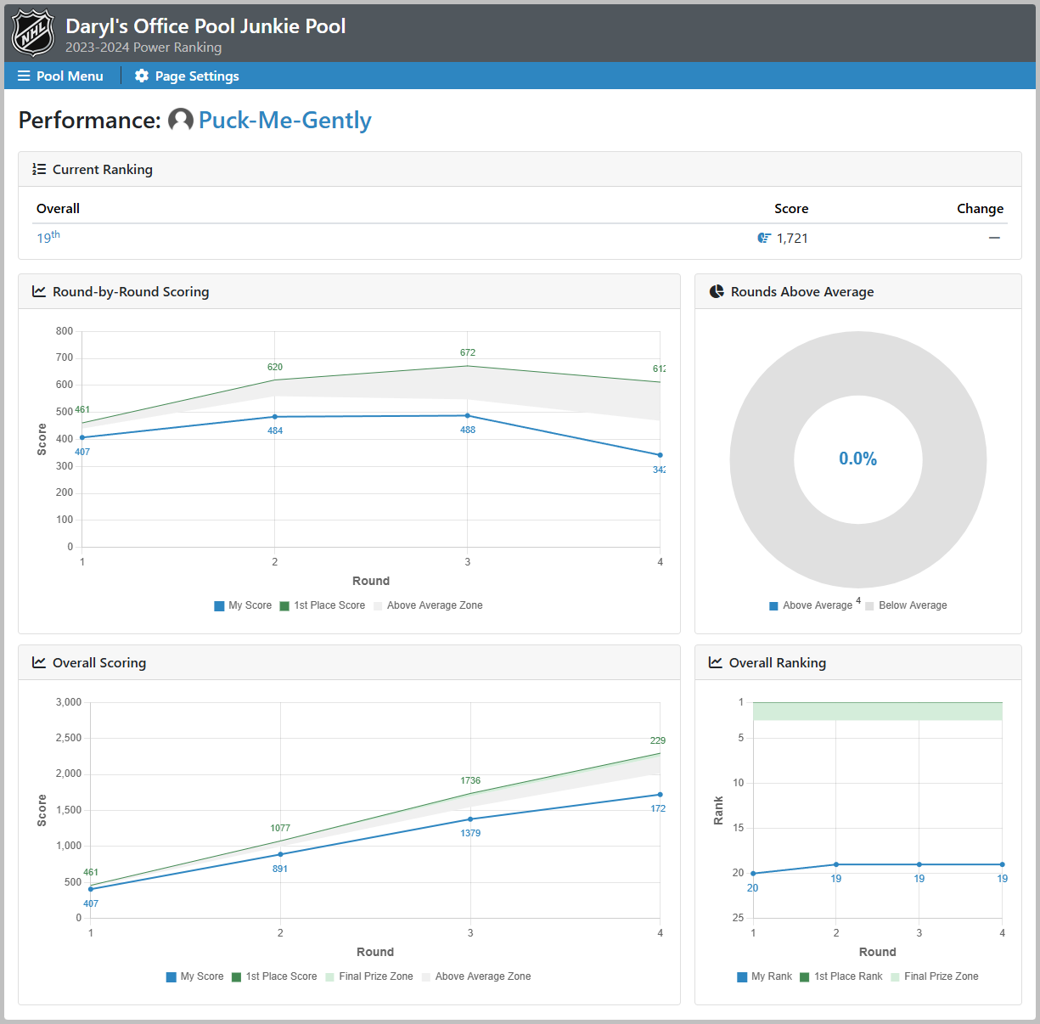
Task: Open the Puck-Me-Gently team link
Action: [x=285, y=120]
